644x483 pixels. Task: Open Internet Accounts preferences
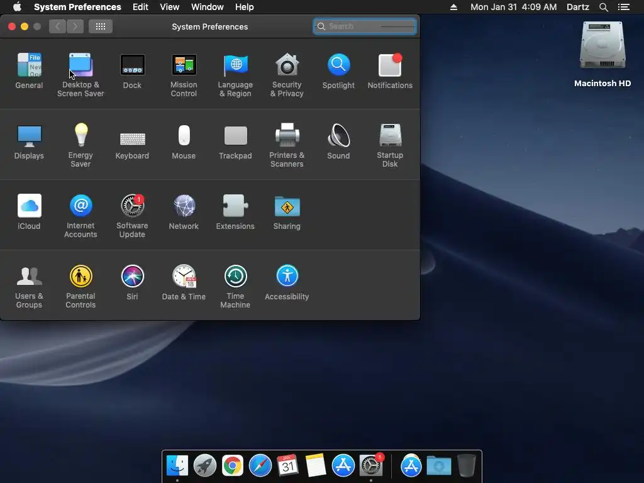80,215
